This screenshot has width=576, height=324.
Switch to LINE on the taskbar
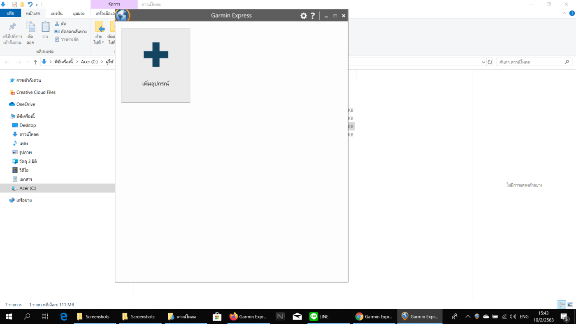tap(329, 317)
